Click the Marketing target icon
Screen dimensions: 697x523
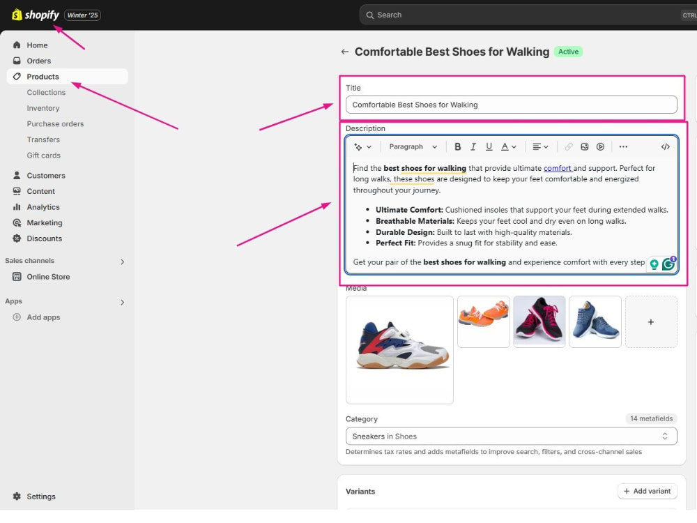coord(17,222)
